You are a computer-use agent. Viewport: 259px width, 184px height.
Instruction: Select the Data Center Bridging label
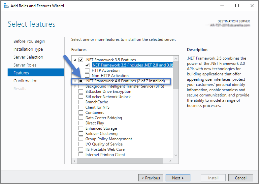104,118
